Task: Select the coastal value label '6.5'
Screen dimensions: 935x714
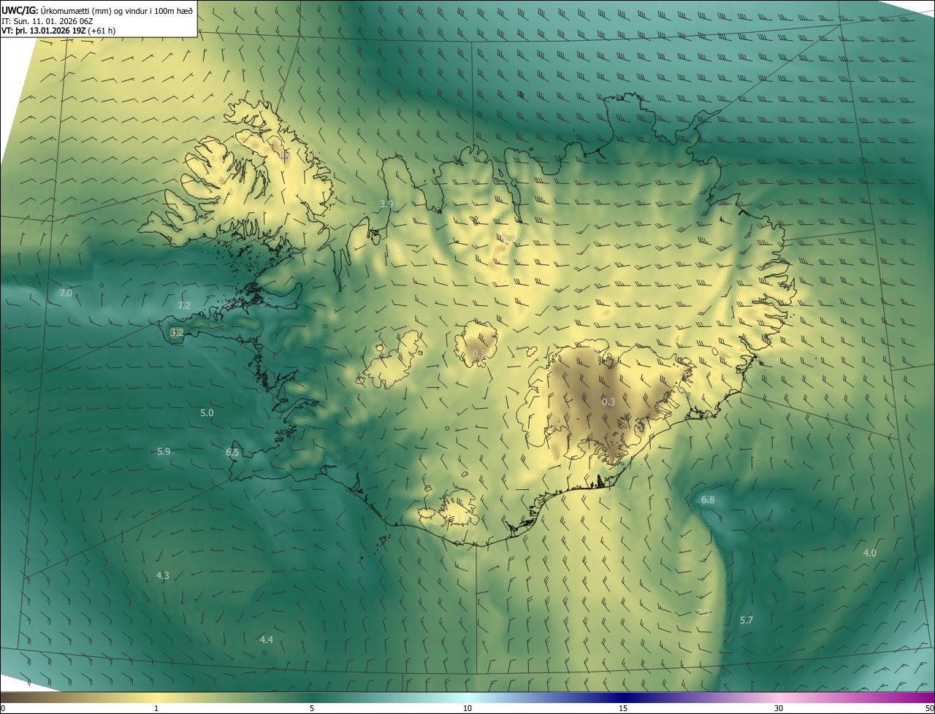Action: point(232,453)
